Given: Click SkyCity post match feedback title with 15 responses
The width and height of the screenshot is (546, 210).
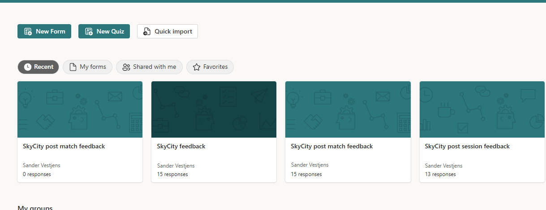Looking at the screenshot, I should (331, 147).
